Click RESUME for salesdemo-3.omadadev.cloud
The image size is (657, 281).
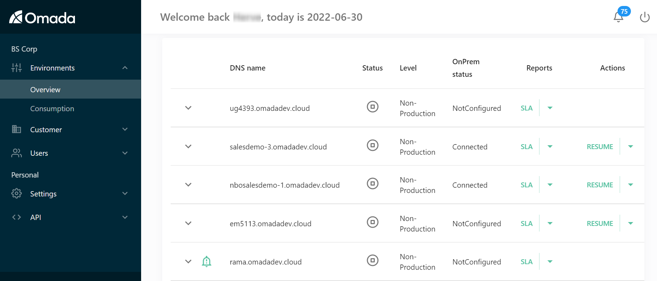click(600, 147)
